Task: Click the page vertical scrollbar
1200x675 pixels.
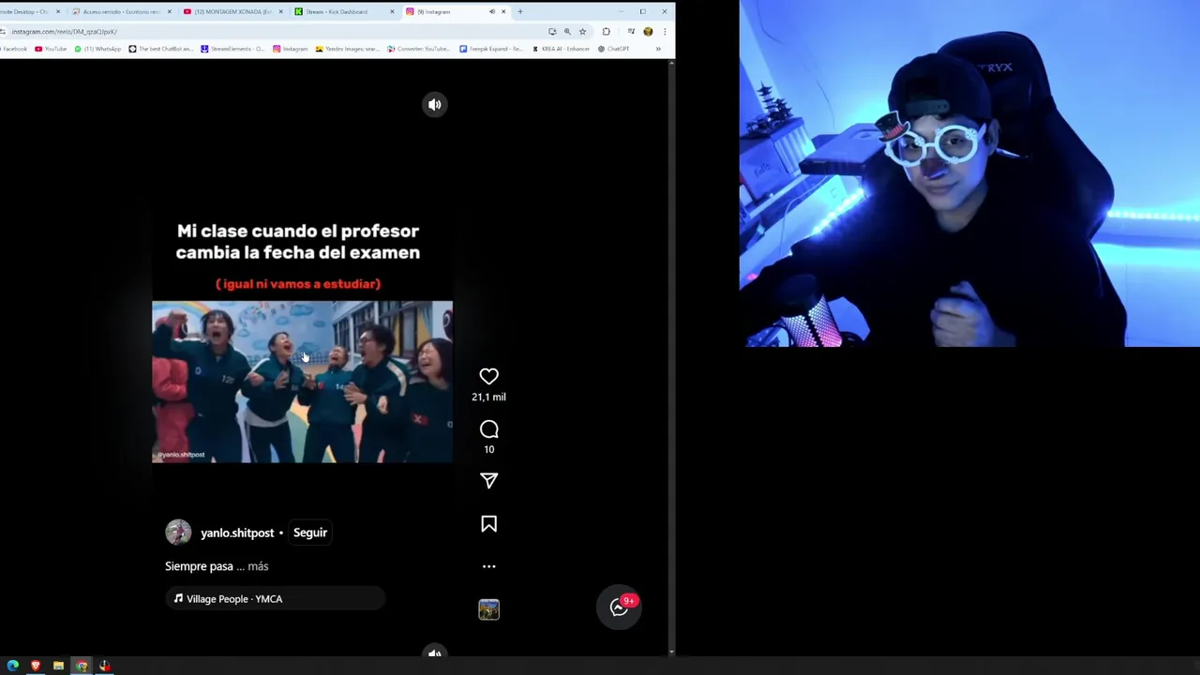Action: point(671,356)
